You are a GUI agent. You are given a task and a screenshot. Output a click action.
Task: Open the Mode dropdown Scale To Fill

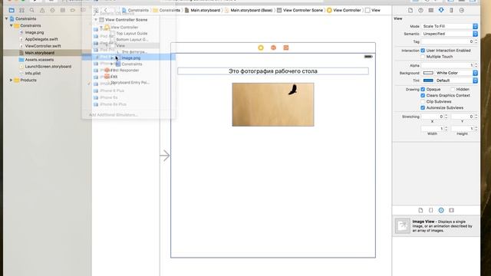450,26
